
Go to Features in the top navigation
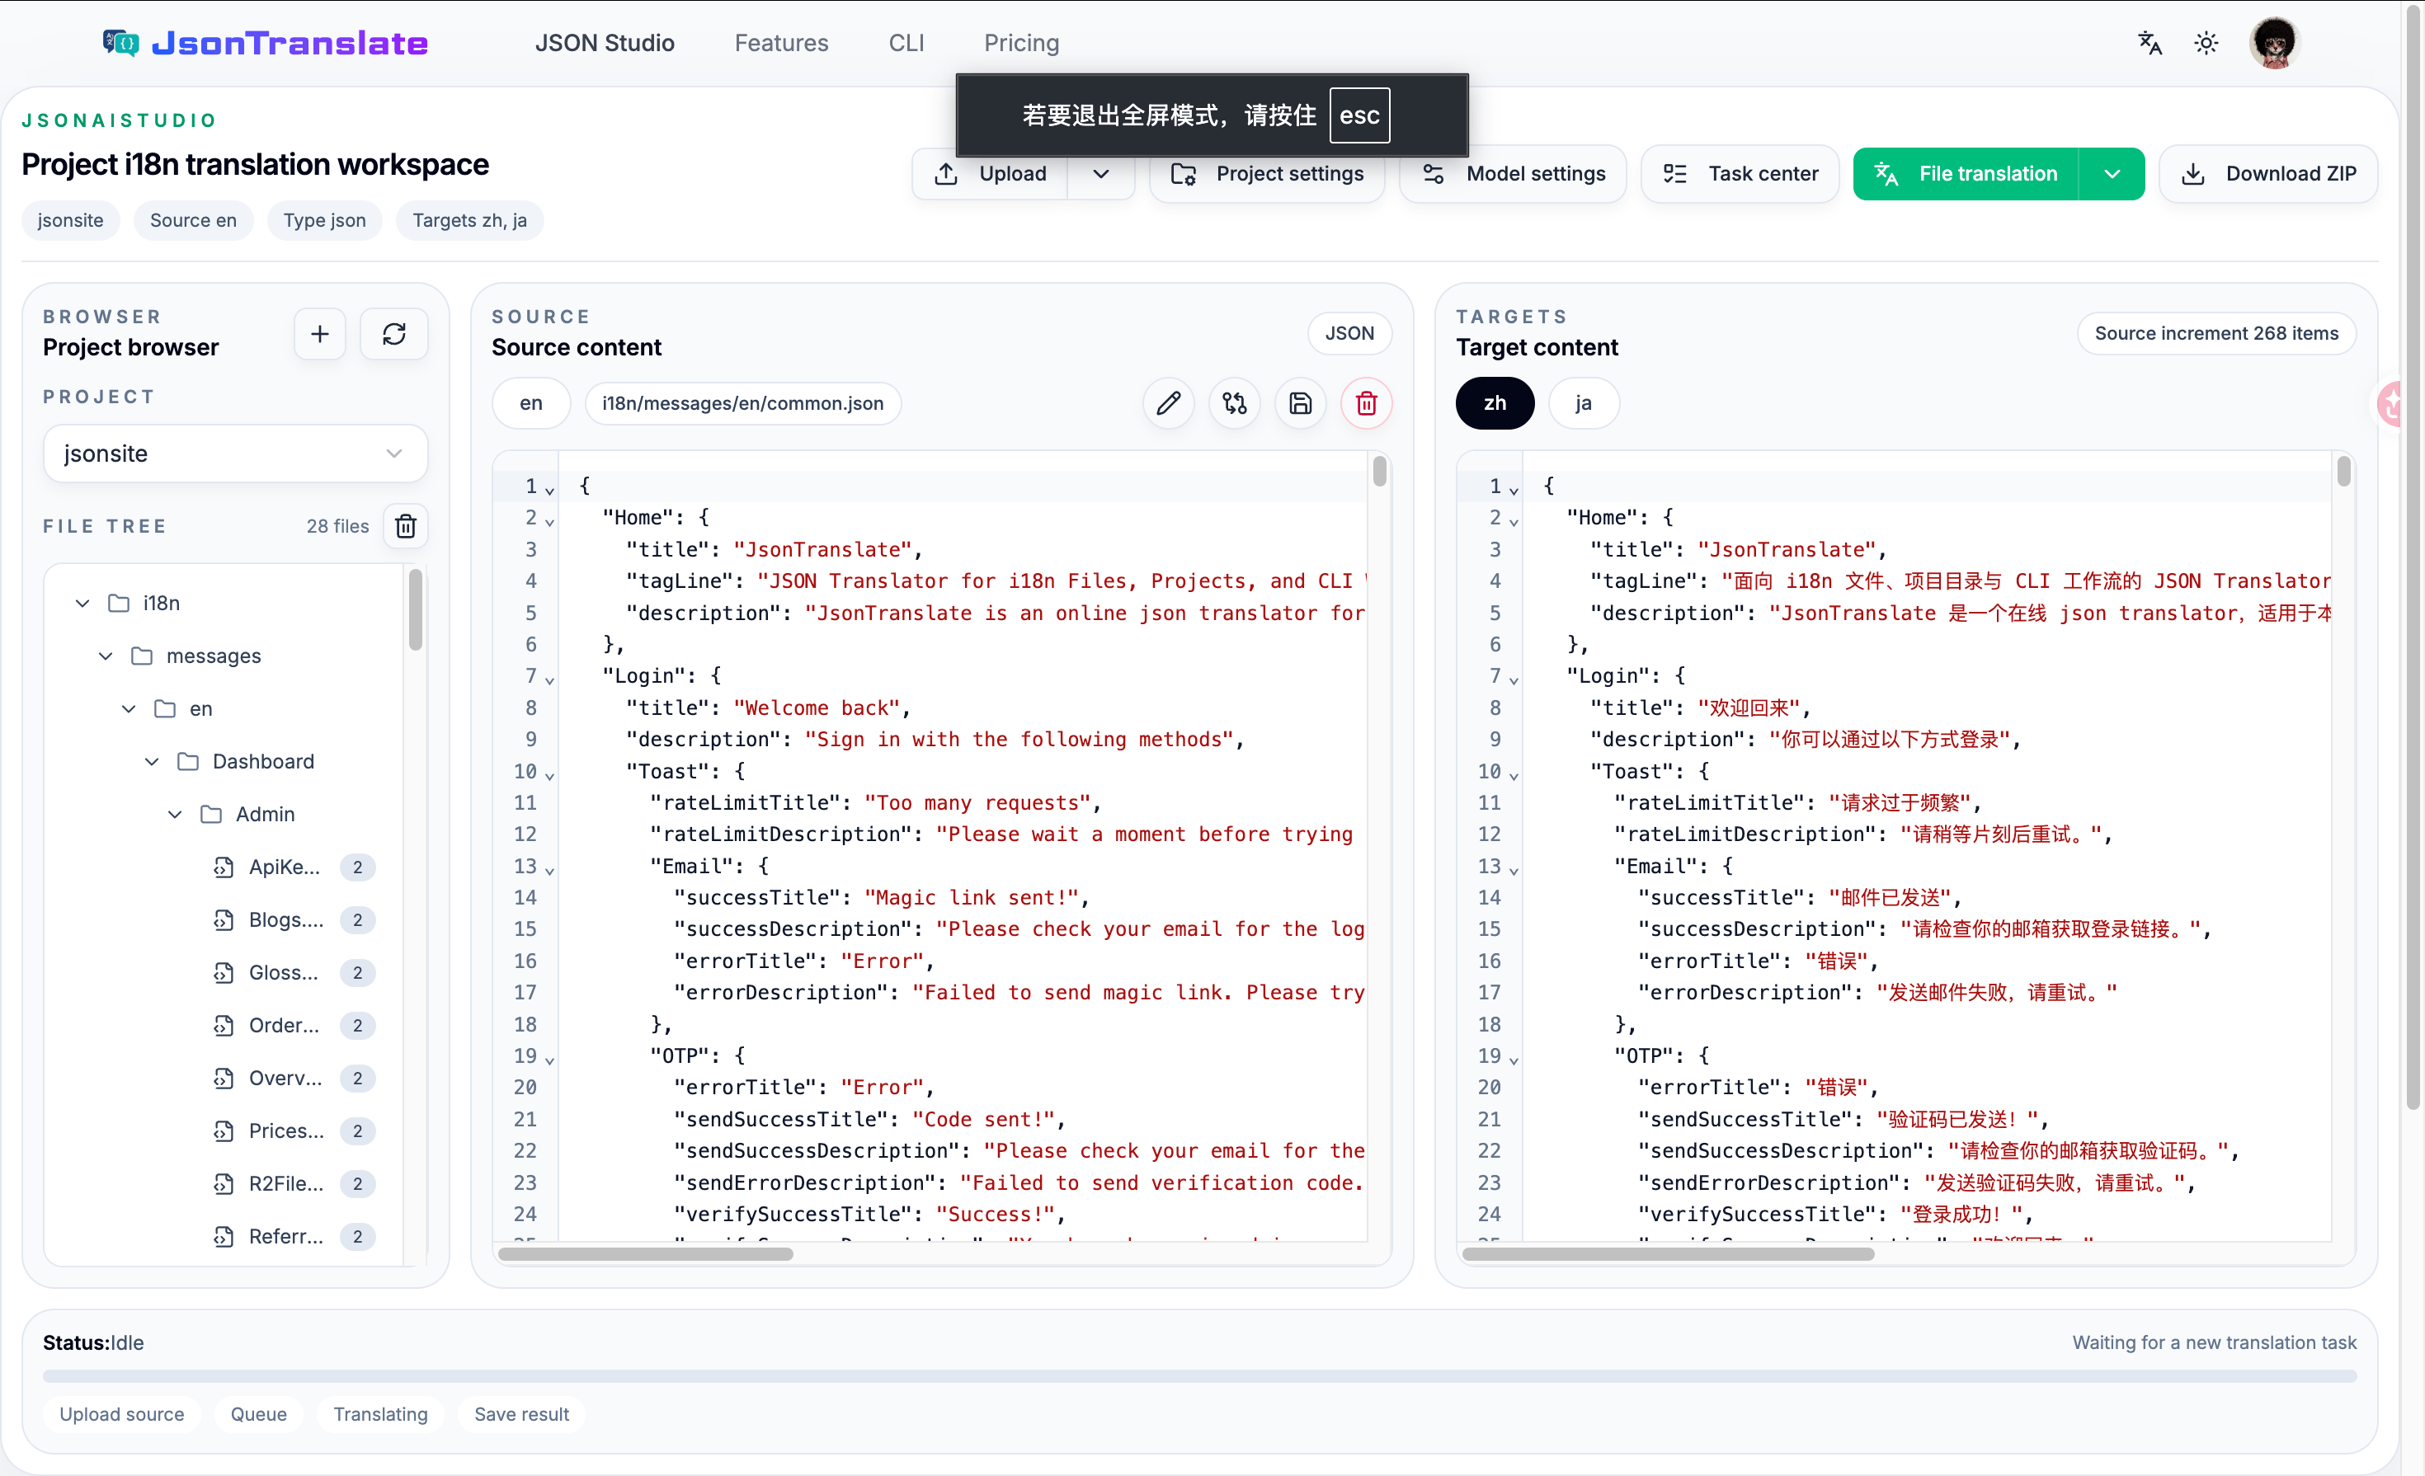click(780, 44)
